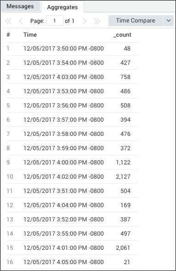The height and width of the screenshot is (271, 176).
Task: Switch to the Messages tab
Action: click(x=20, y=6)
